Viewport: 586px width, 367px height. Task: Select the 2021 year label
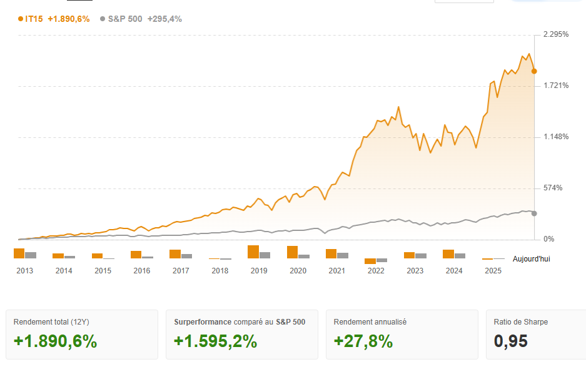point(336,271)
